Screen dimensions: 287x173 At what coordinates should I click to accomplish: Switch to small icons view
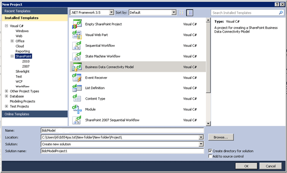click(181, 12)
